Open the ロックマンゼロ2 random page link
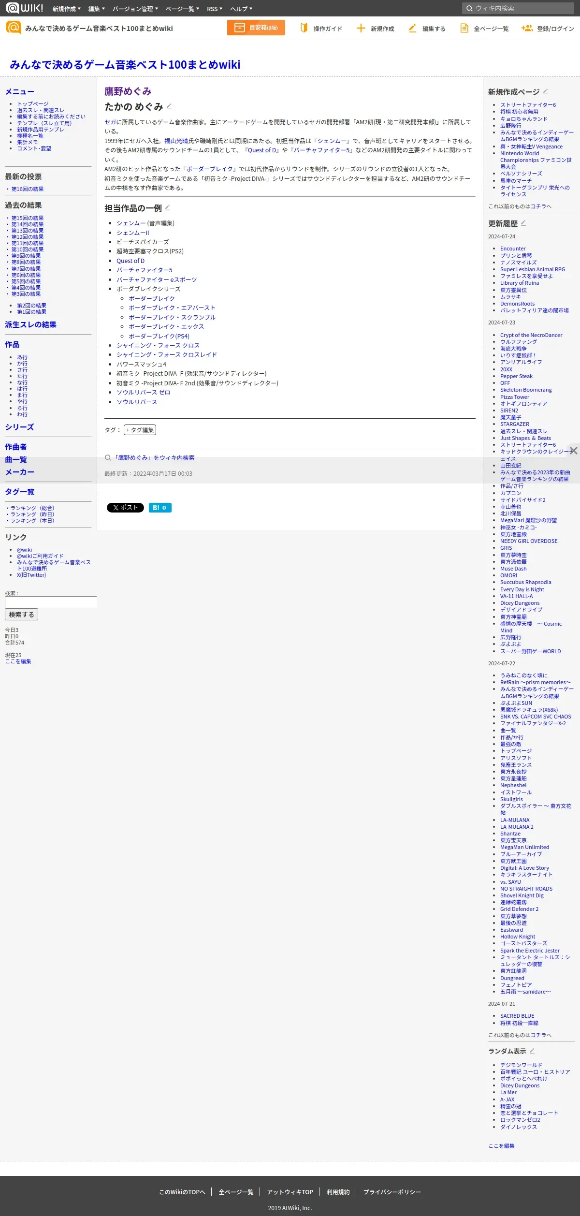This screenshot has width=580, height=1216. coord(520,1120)
